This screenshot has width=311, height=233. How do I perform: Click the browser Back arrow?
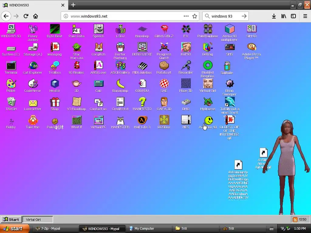pyautogui.click(x=6, y=16)
